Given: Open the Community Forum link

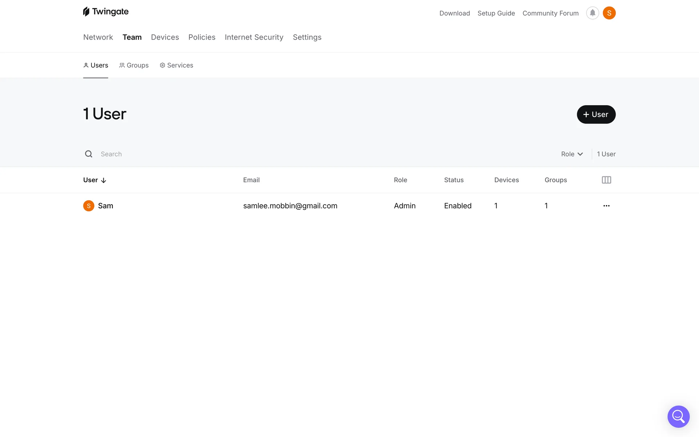Looking at the screenshot, I should coord(550,13).
